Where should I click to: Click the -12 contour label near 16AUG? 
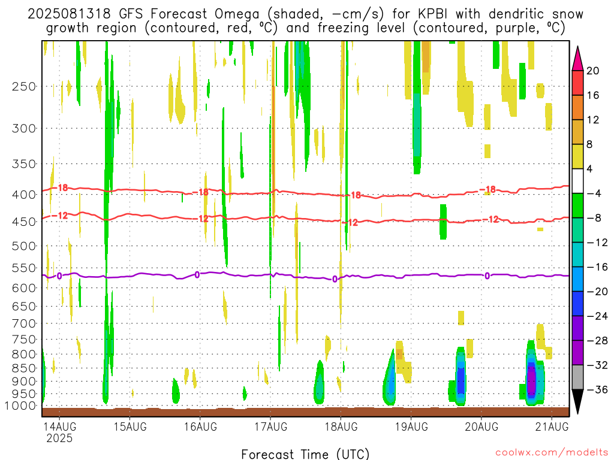(201, 219)
